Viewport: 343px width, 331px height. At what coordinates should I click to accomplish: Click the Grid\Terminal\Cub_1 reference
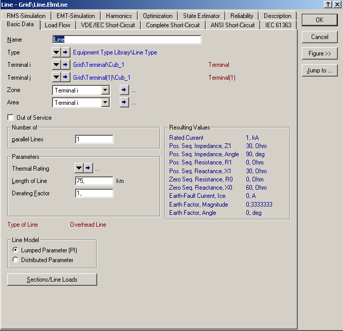(99, 65)
